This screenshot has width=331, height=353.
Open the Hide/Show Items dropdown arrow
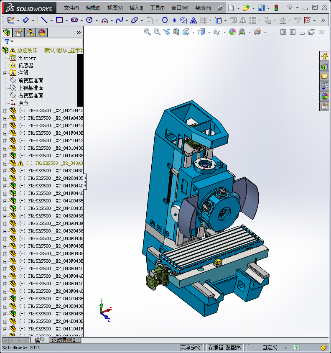coord(224,32)
